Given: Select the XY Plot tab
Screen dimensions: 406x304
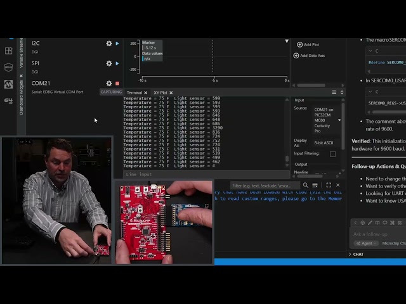Looking at the screenshot, I should click(x=160, y=92).
